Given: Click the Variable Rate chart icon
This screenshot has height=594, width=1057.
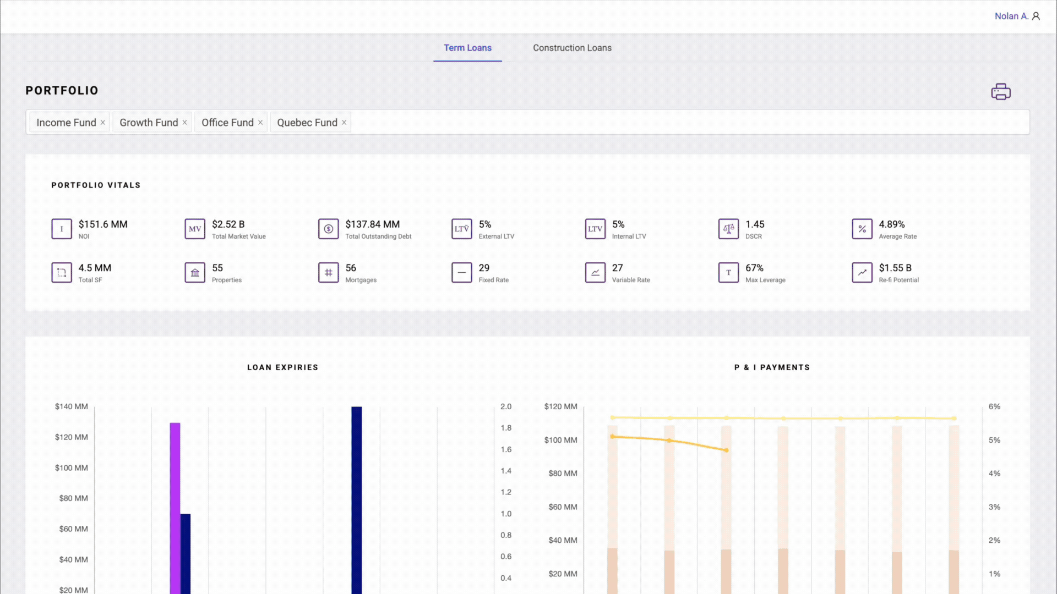Looking at the screenshot, I should (x=595, y=272).
